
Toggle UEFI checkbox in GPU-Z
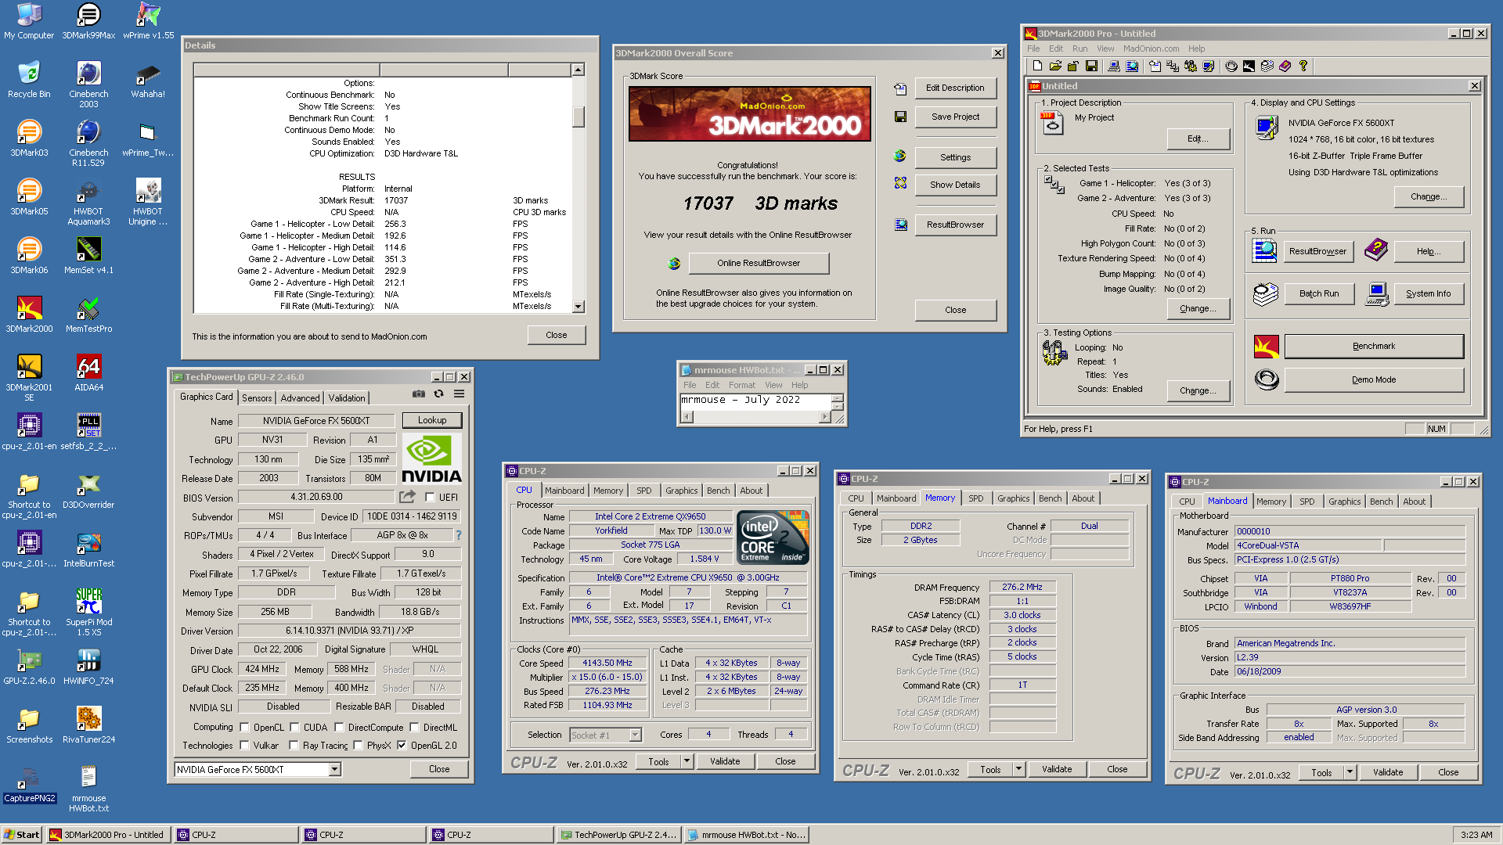430,497
